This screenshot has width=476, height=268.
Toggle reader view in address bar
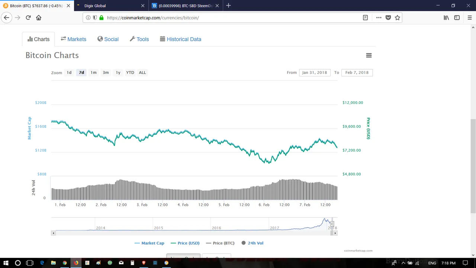point(365,17)
